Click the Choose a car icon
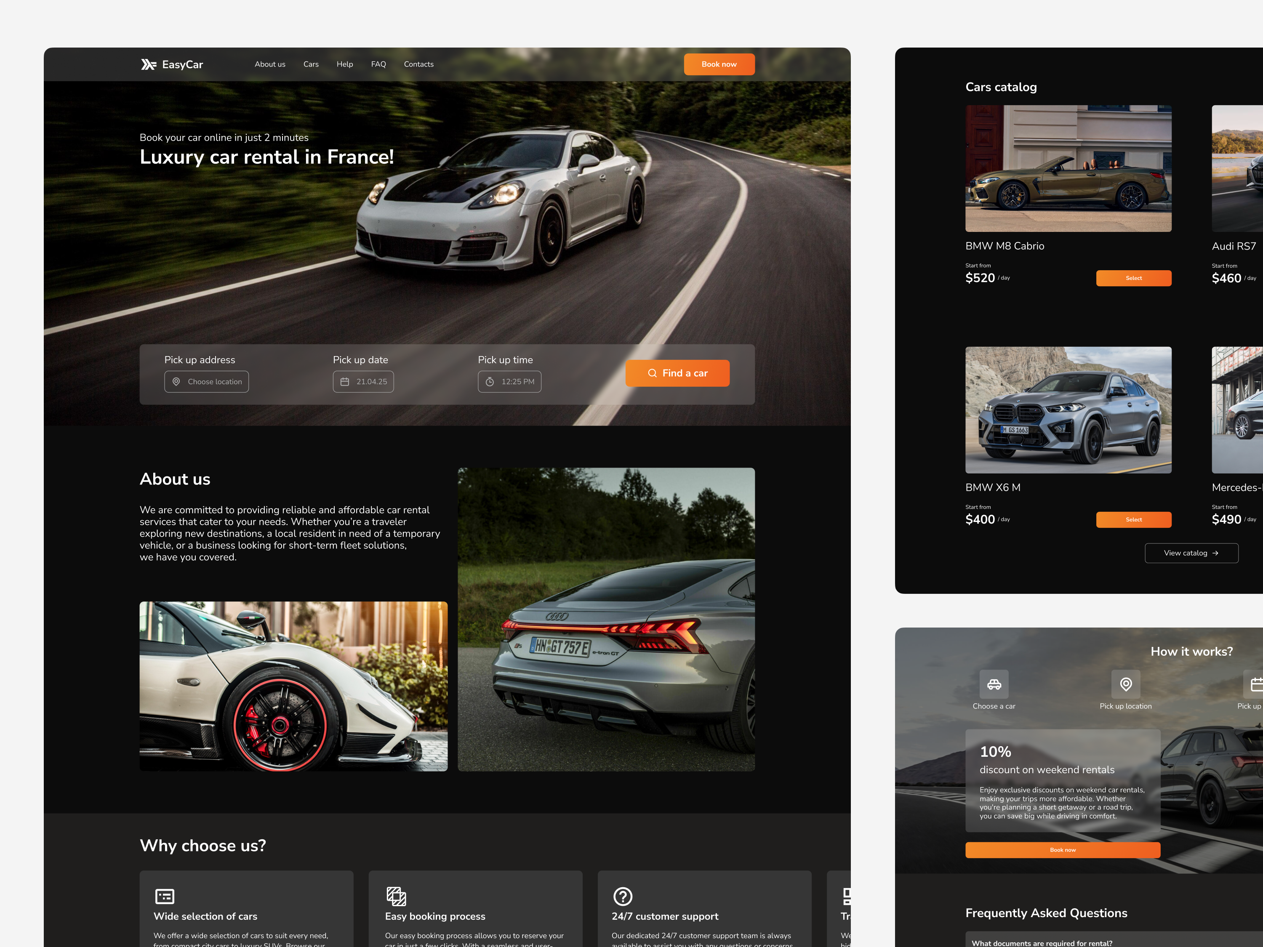 (x=994, y=684)
